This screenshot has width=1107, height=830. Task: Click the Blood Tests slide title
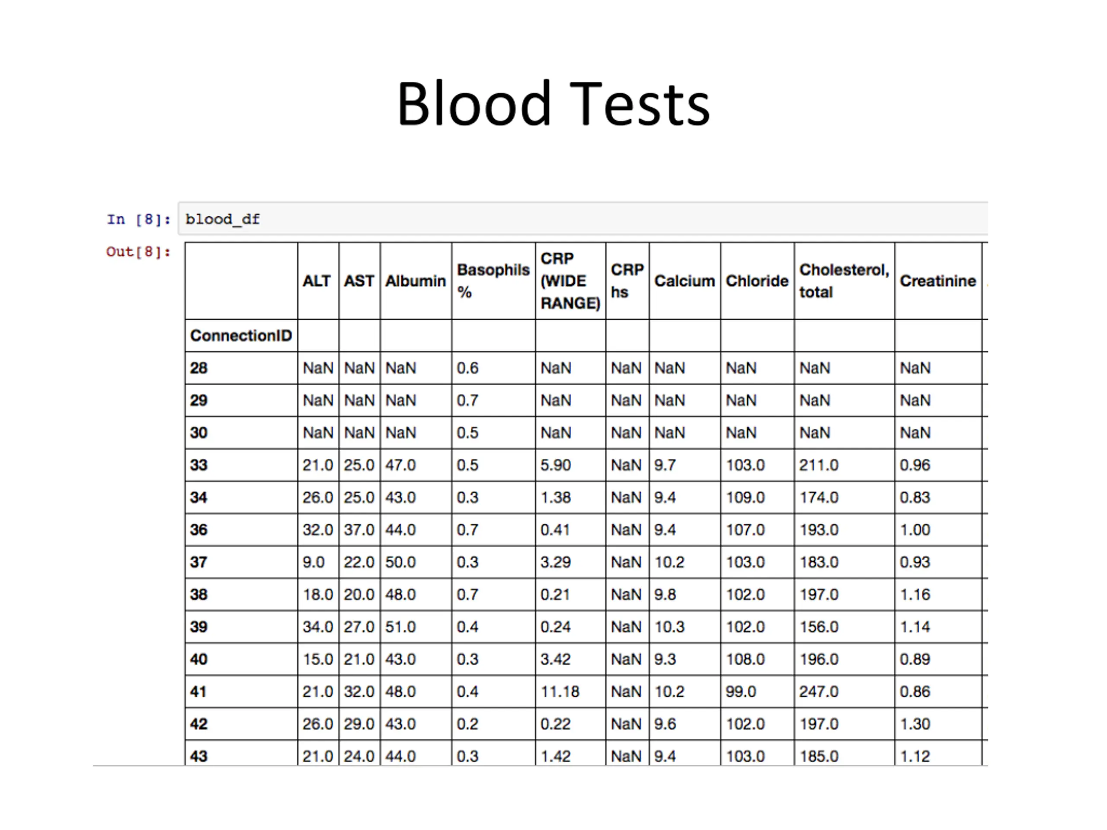tap(553, 104)
